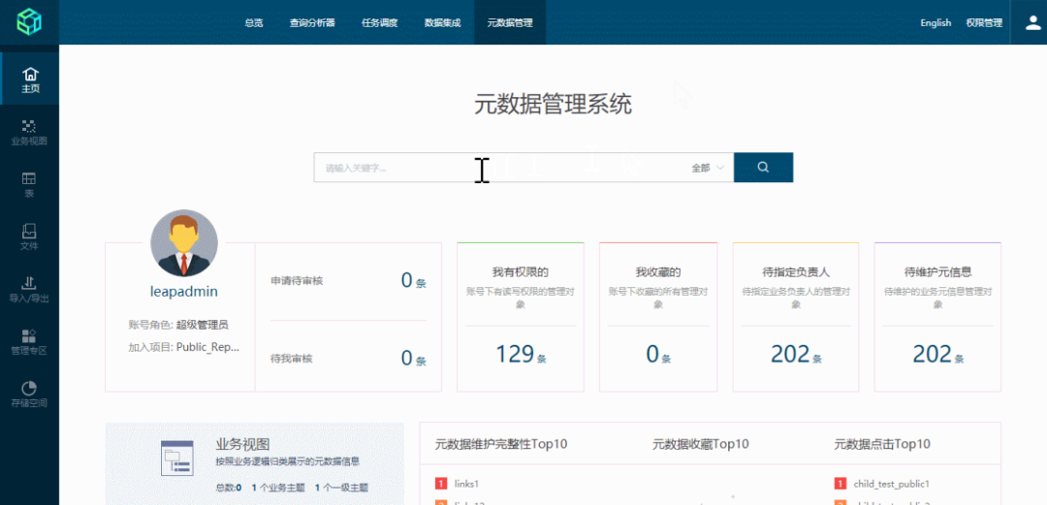
Task: Click the 129 count value
Action: click(x=514, y=354)
